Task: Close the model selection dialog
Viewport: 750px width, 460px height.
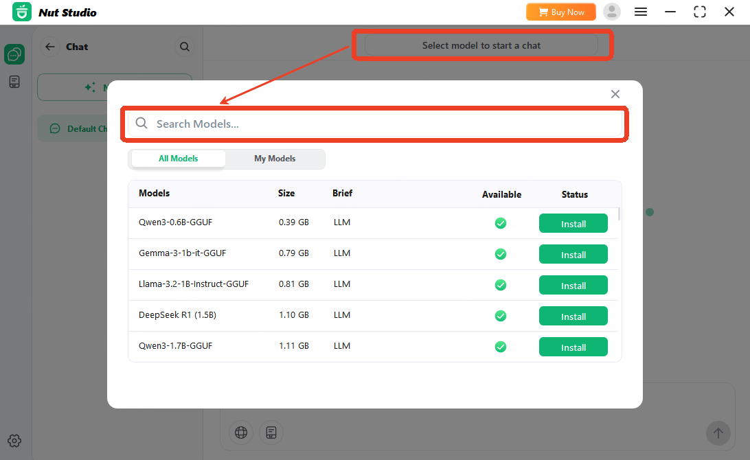Action: 615,94
